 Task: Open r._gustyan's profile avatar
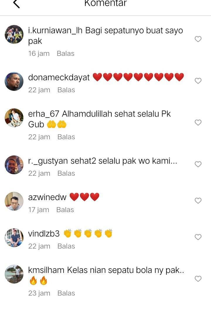pyautogui.click(x=14, y=165)
